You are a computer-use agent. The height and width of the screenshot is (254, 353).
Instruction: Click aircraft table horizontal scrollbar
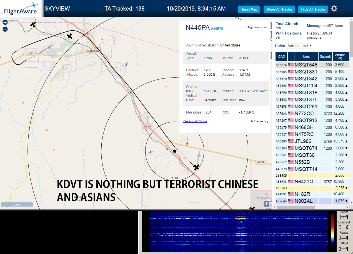coord(296,207)
